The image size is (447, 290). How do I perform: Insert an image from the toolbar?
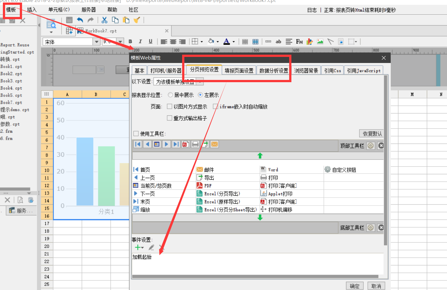(x=320, y=42)
